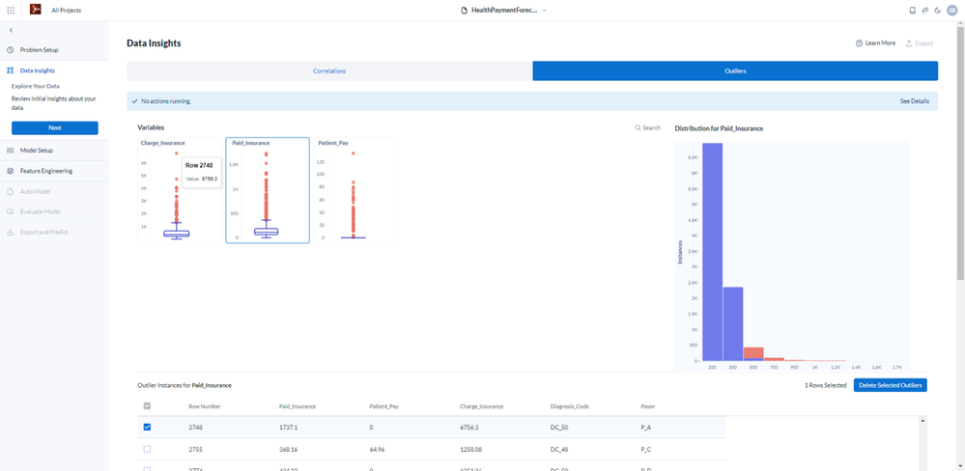The image size is (965, 471).
Task: Click the Problem Setup clock icon
Action: click(x=10, y=50)
